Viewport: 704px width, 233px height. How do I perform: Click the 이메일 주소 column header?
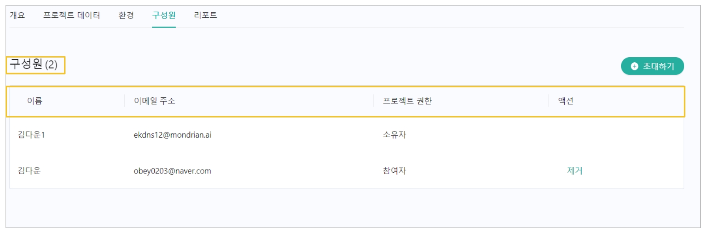coord(154,101)
